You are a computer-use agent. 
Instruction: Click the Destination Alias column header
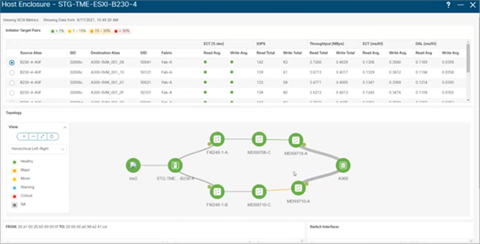105,53
